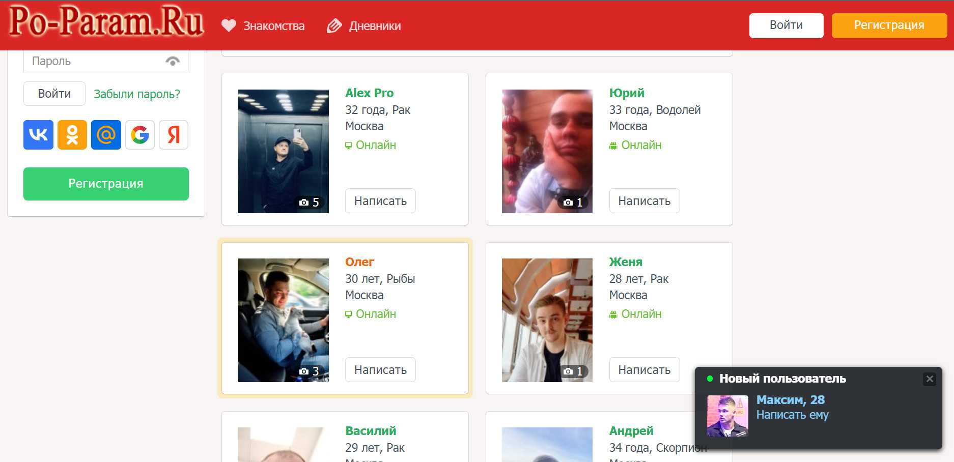Click the VK social login icon
Screen dimensions: 954x462
pyautogui.click(x=38, y=135)
